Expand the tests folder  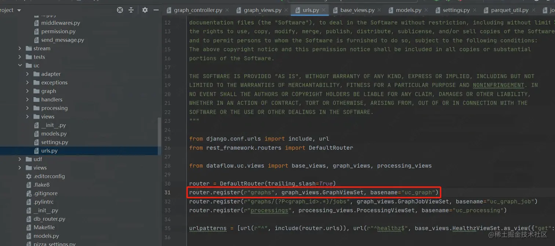[20, 57]
